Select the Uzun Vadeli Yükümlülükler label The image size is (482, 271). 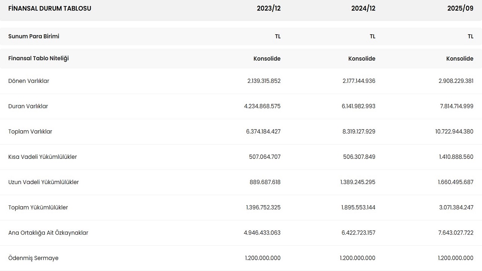point(43,182)
